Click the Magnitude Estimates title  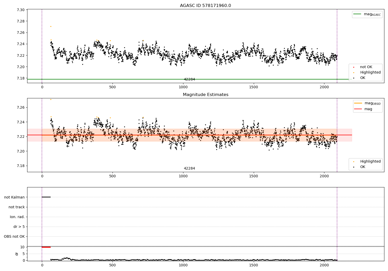(205, 95)
